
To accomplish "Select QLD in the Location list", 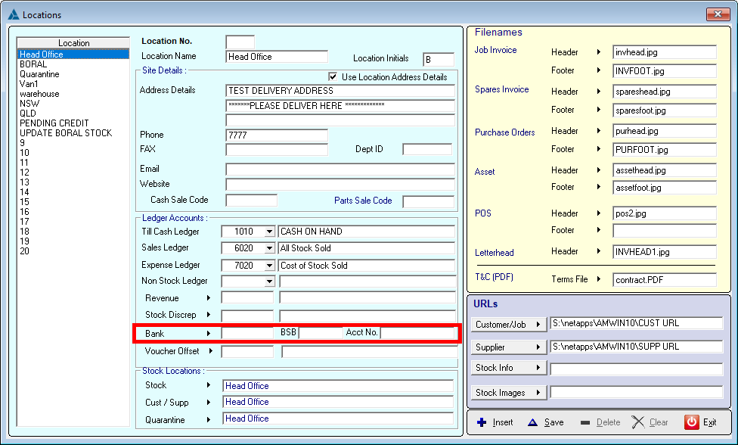I will (x=73, y=114).
